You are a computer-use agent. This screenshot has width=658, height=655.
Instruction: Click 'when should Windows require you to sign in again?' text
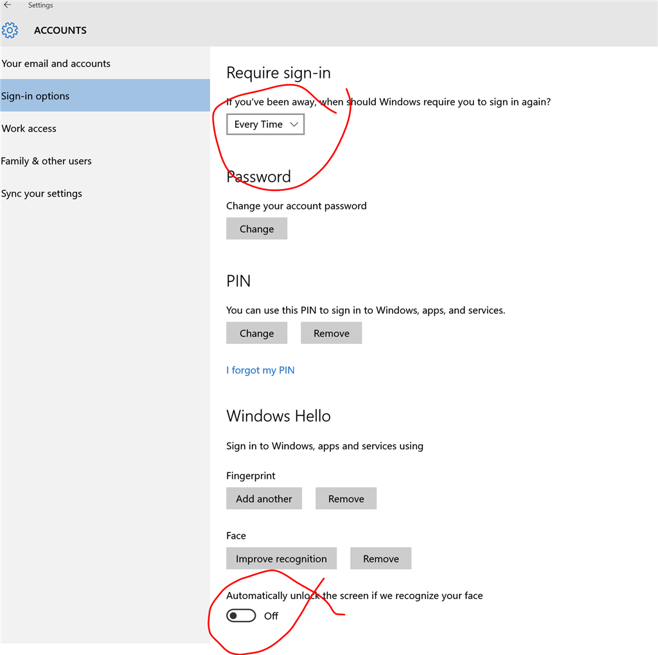coord(435,102)
